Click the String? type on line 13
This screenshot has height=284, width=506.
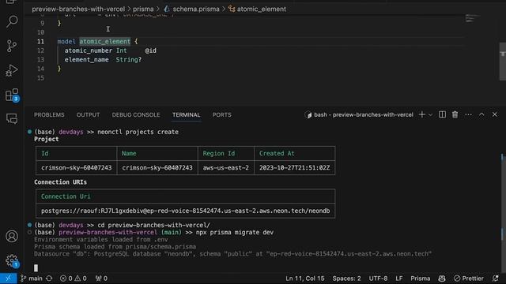click(129, 60)
